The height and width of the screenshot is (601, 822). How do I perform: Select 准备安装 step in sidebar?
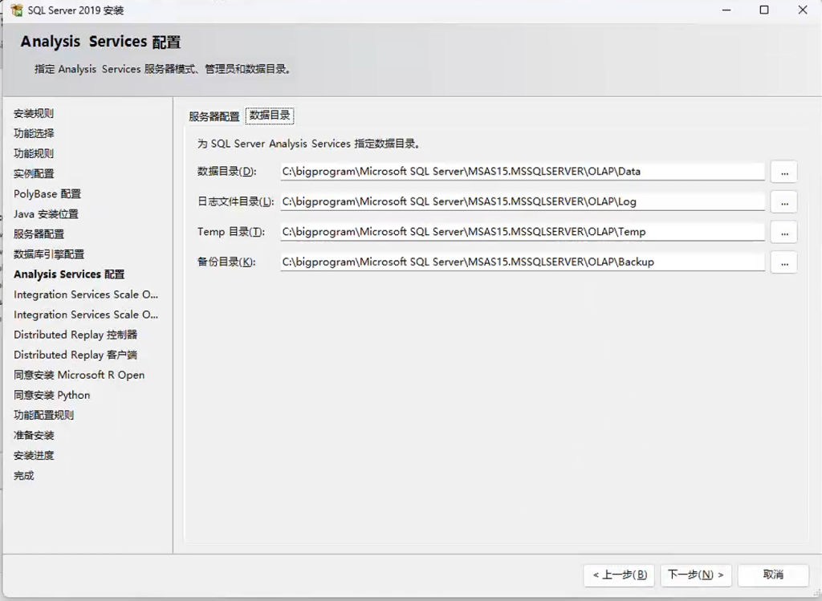pyautogui.click(x=34, y=436)
